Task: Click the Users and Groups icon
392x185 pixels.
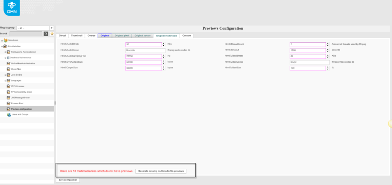Action: pyautogui.click(x=9, y=114)
